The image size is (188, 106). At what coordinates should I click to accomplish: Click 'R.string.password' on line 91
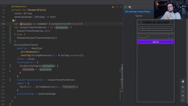[70, 55]
